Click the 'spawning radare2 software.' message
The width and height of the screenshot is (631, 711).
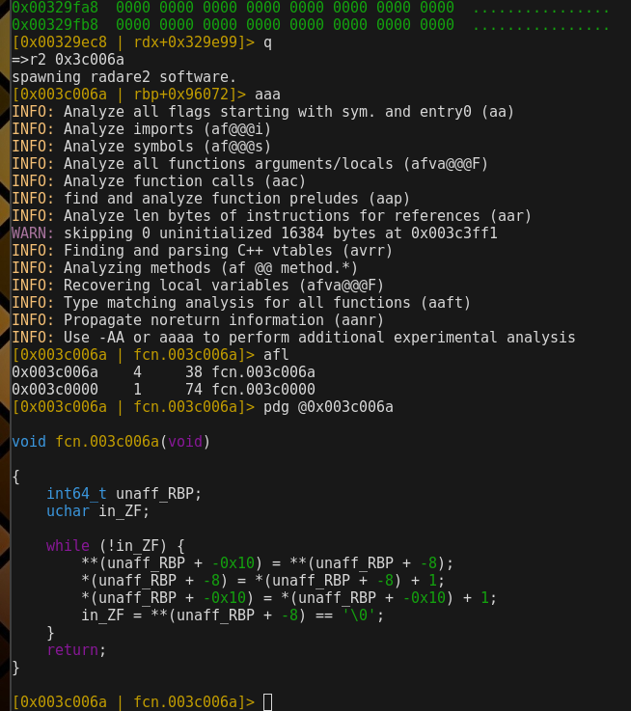click(123, 77)
